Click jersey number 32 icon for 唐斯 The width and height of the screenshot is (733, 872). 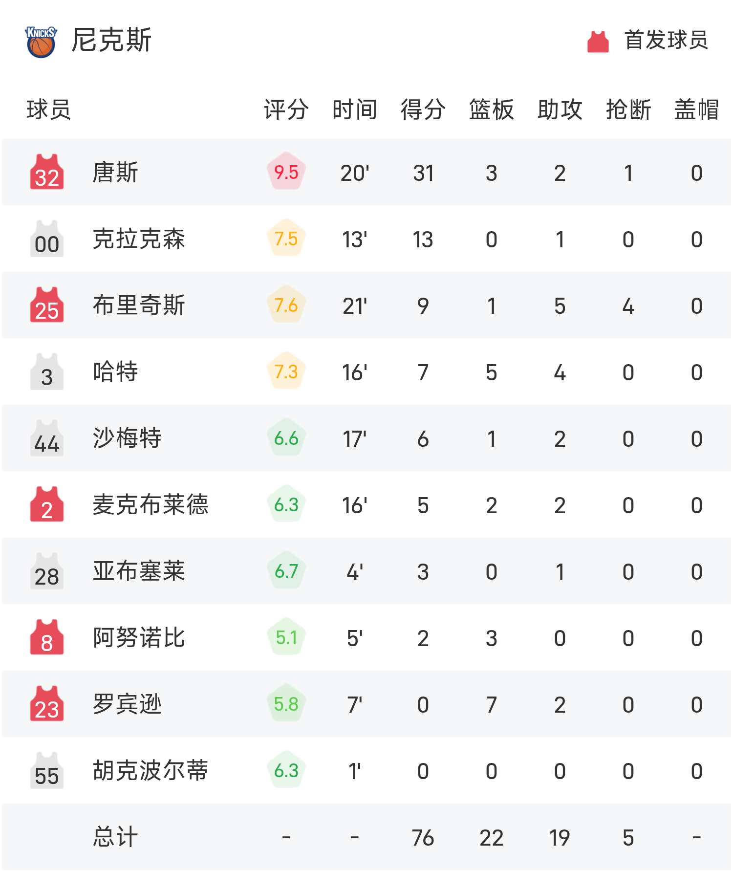[47, 173]
